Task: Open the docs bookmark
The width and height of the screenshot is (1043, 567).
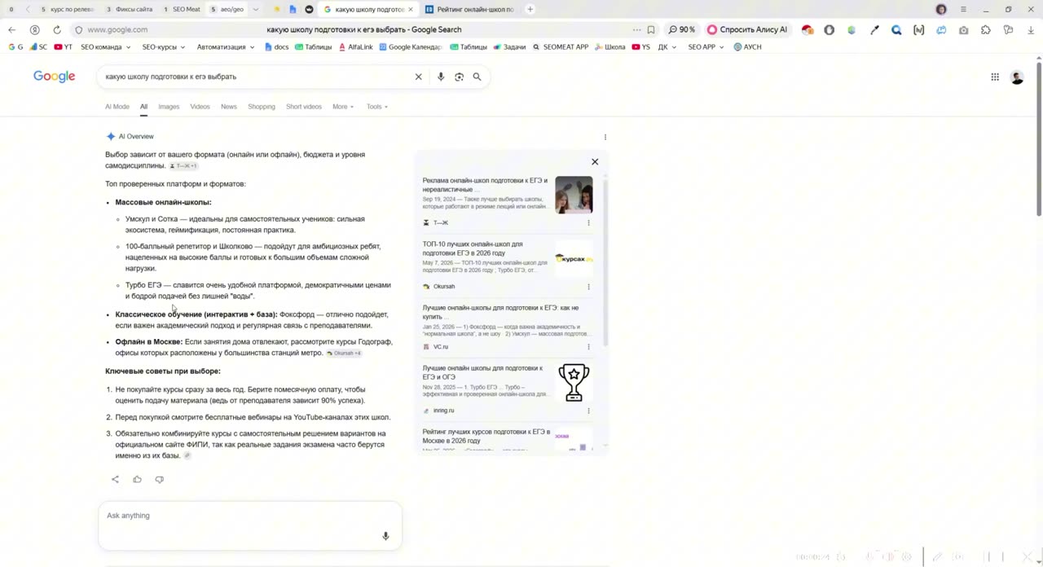Action: (276, 47)
